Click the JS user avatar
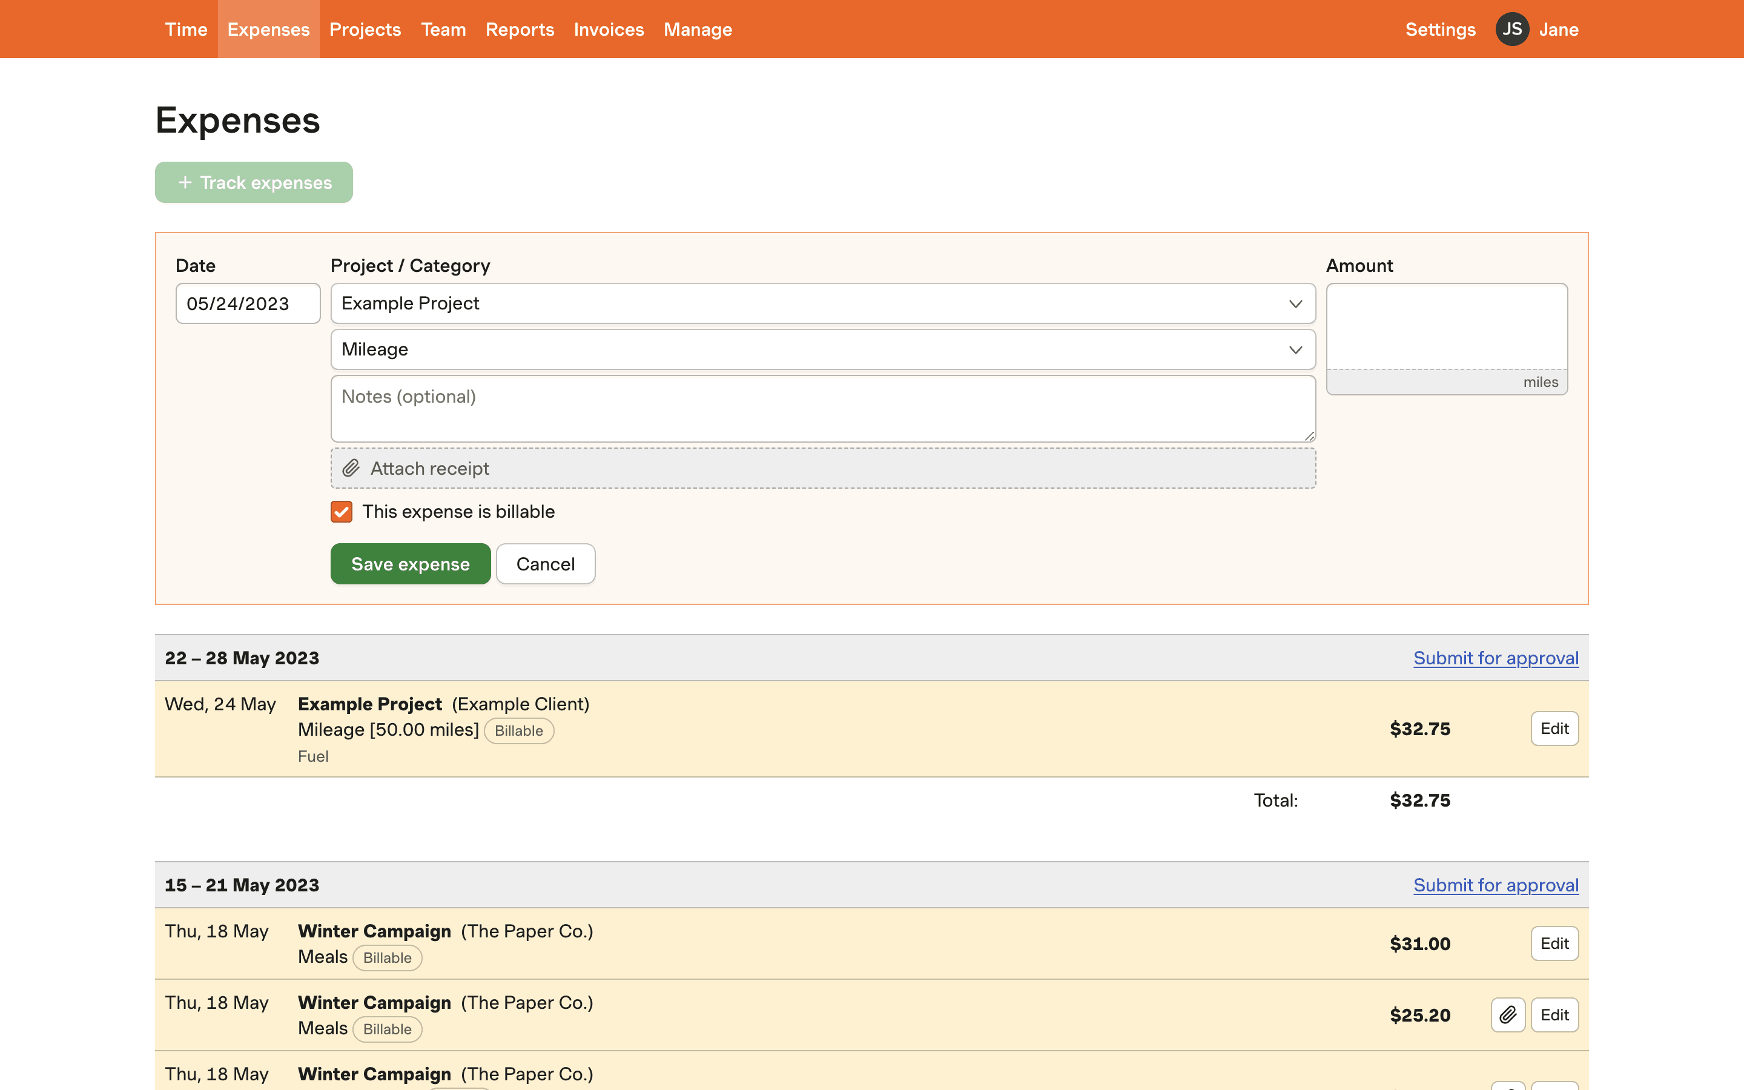Image resolution: width=1744 pixels, height=1090 pixels. pyautogui.click(x=1511, y=30)
